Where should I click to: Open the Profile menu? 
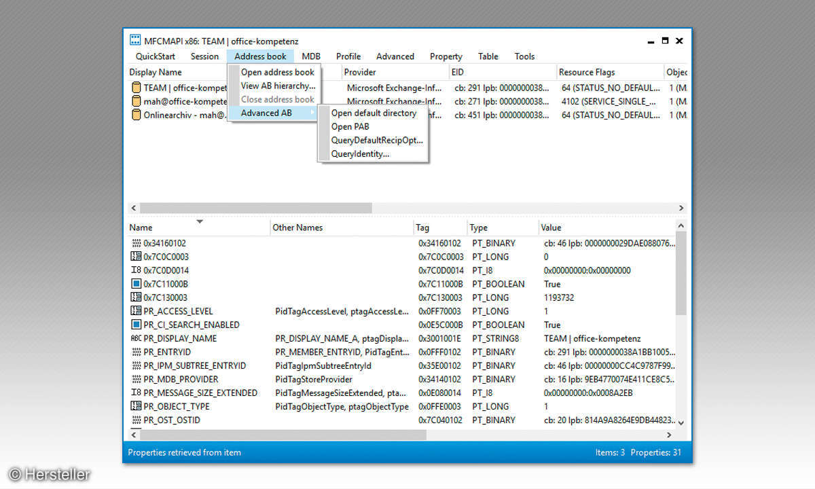point(348,56)
